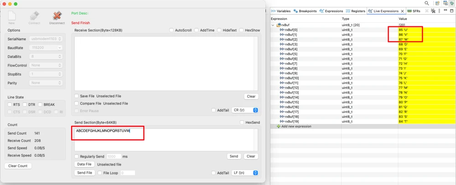Close the Live Expressions tab
This screenshot has height=185, width=456.
[x=402, y=11]
